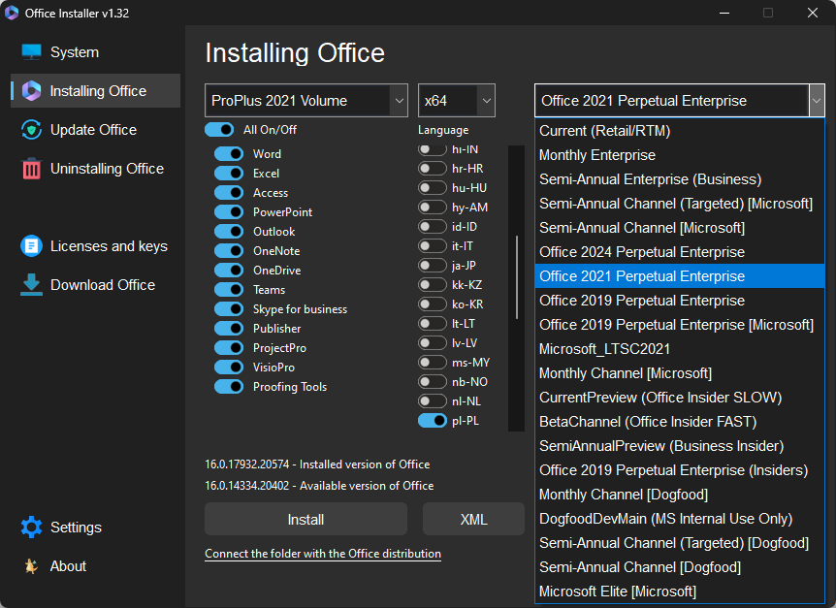The image size is (836, 608).
Task: Select Semi-Annual Enterprise (Business) channel
Action: (x=679, y=179)
